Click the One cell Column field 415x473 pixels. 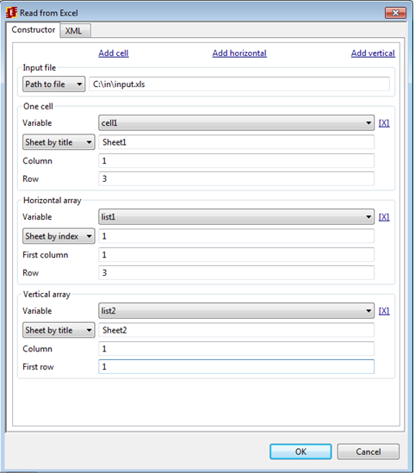(x=237, y=161)
